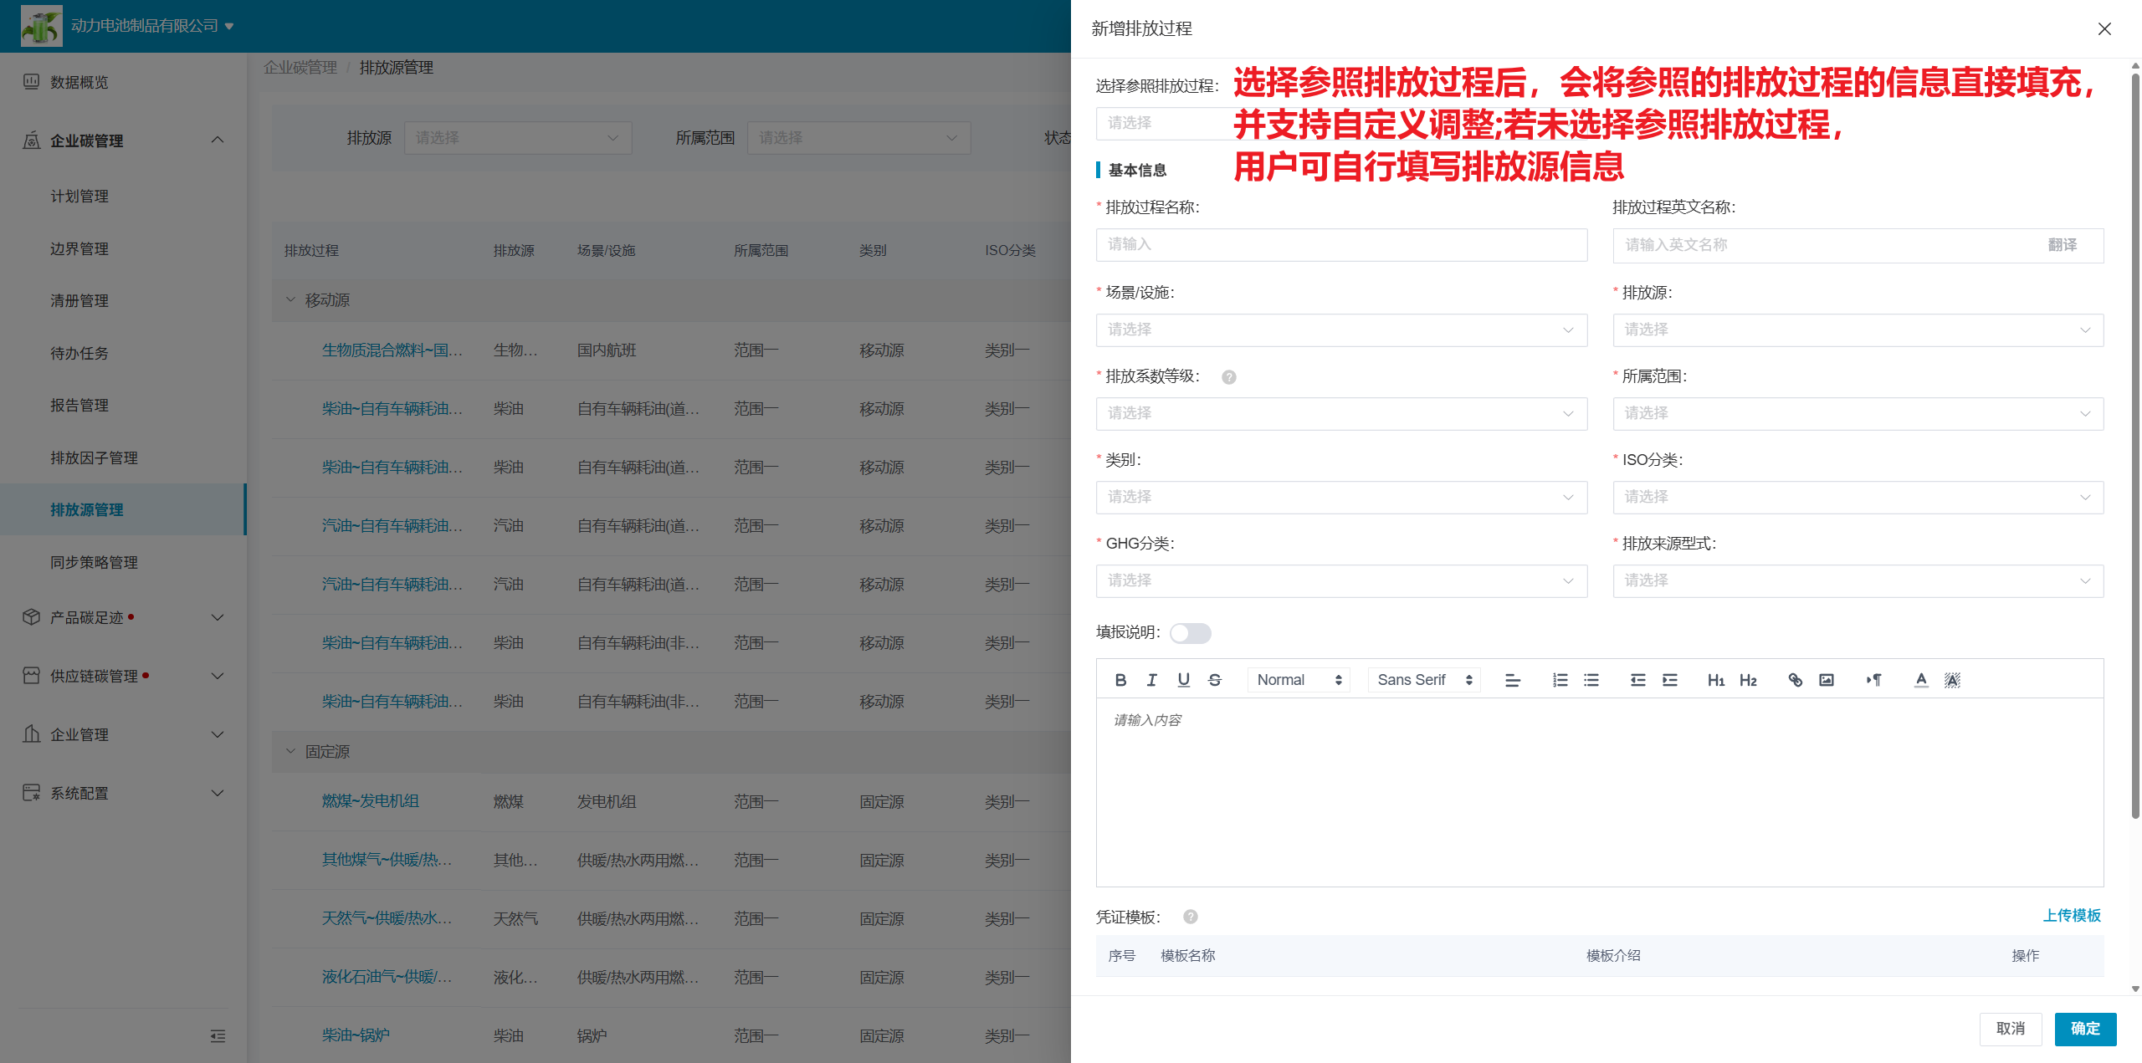Open 排放因子管理 in the sidebar
The height and width of the screenshot is (1063, 2142).
(94, 457)
